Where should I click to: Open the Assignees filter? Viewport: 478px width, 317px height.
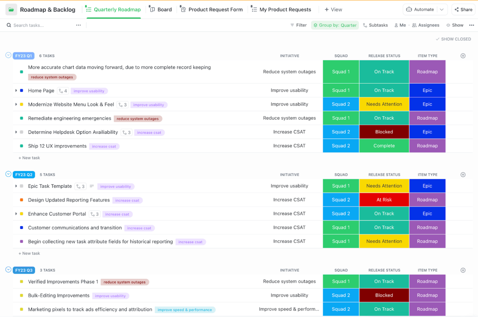pos(426,25)
